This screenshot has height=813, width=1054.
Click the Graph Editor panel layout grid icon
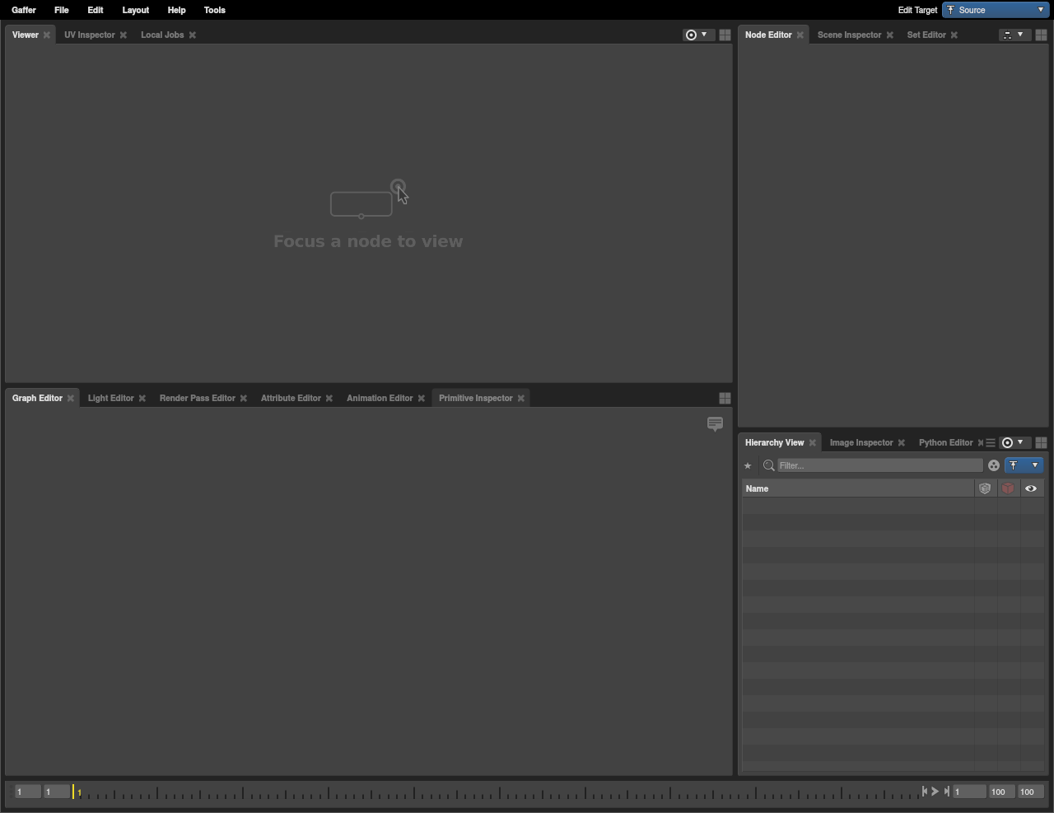tap(725, 399)
